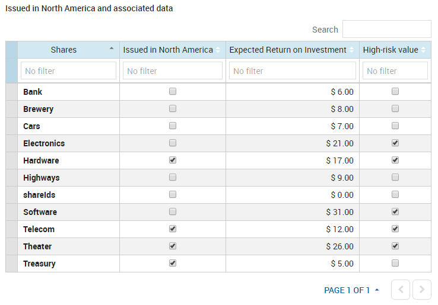Toggle Hardware's Issued in North America checkbox
Image resolution: width=438 pixels, height=305 pixels.
(x=173, y=160)
